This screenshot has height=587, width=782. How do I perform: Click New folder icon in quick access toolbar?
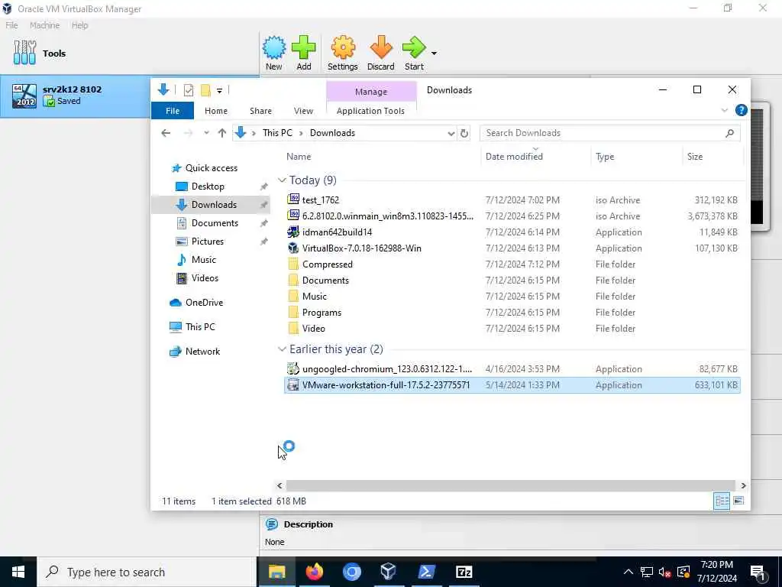click(205, 90)
